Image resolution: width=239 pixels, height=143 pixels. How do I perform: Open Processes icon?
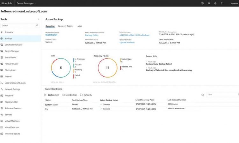click(x=2, y=96)
